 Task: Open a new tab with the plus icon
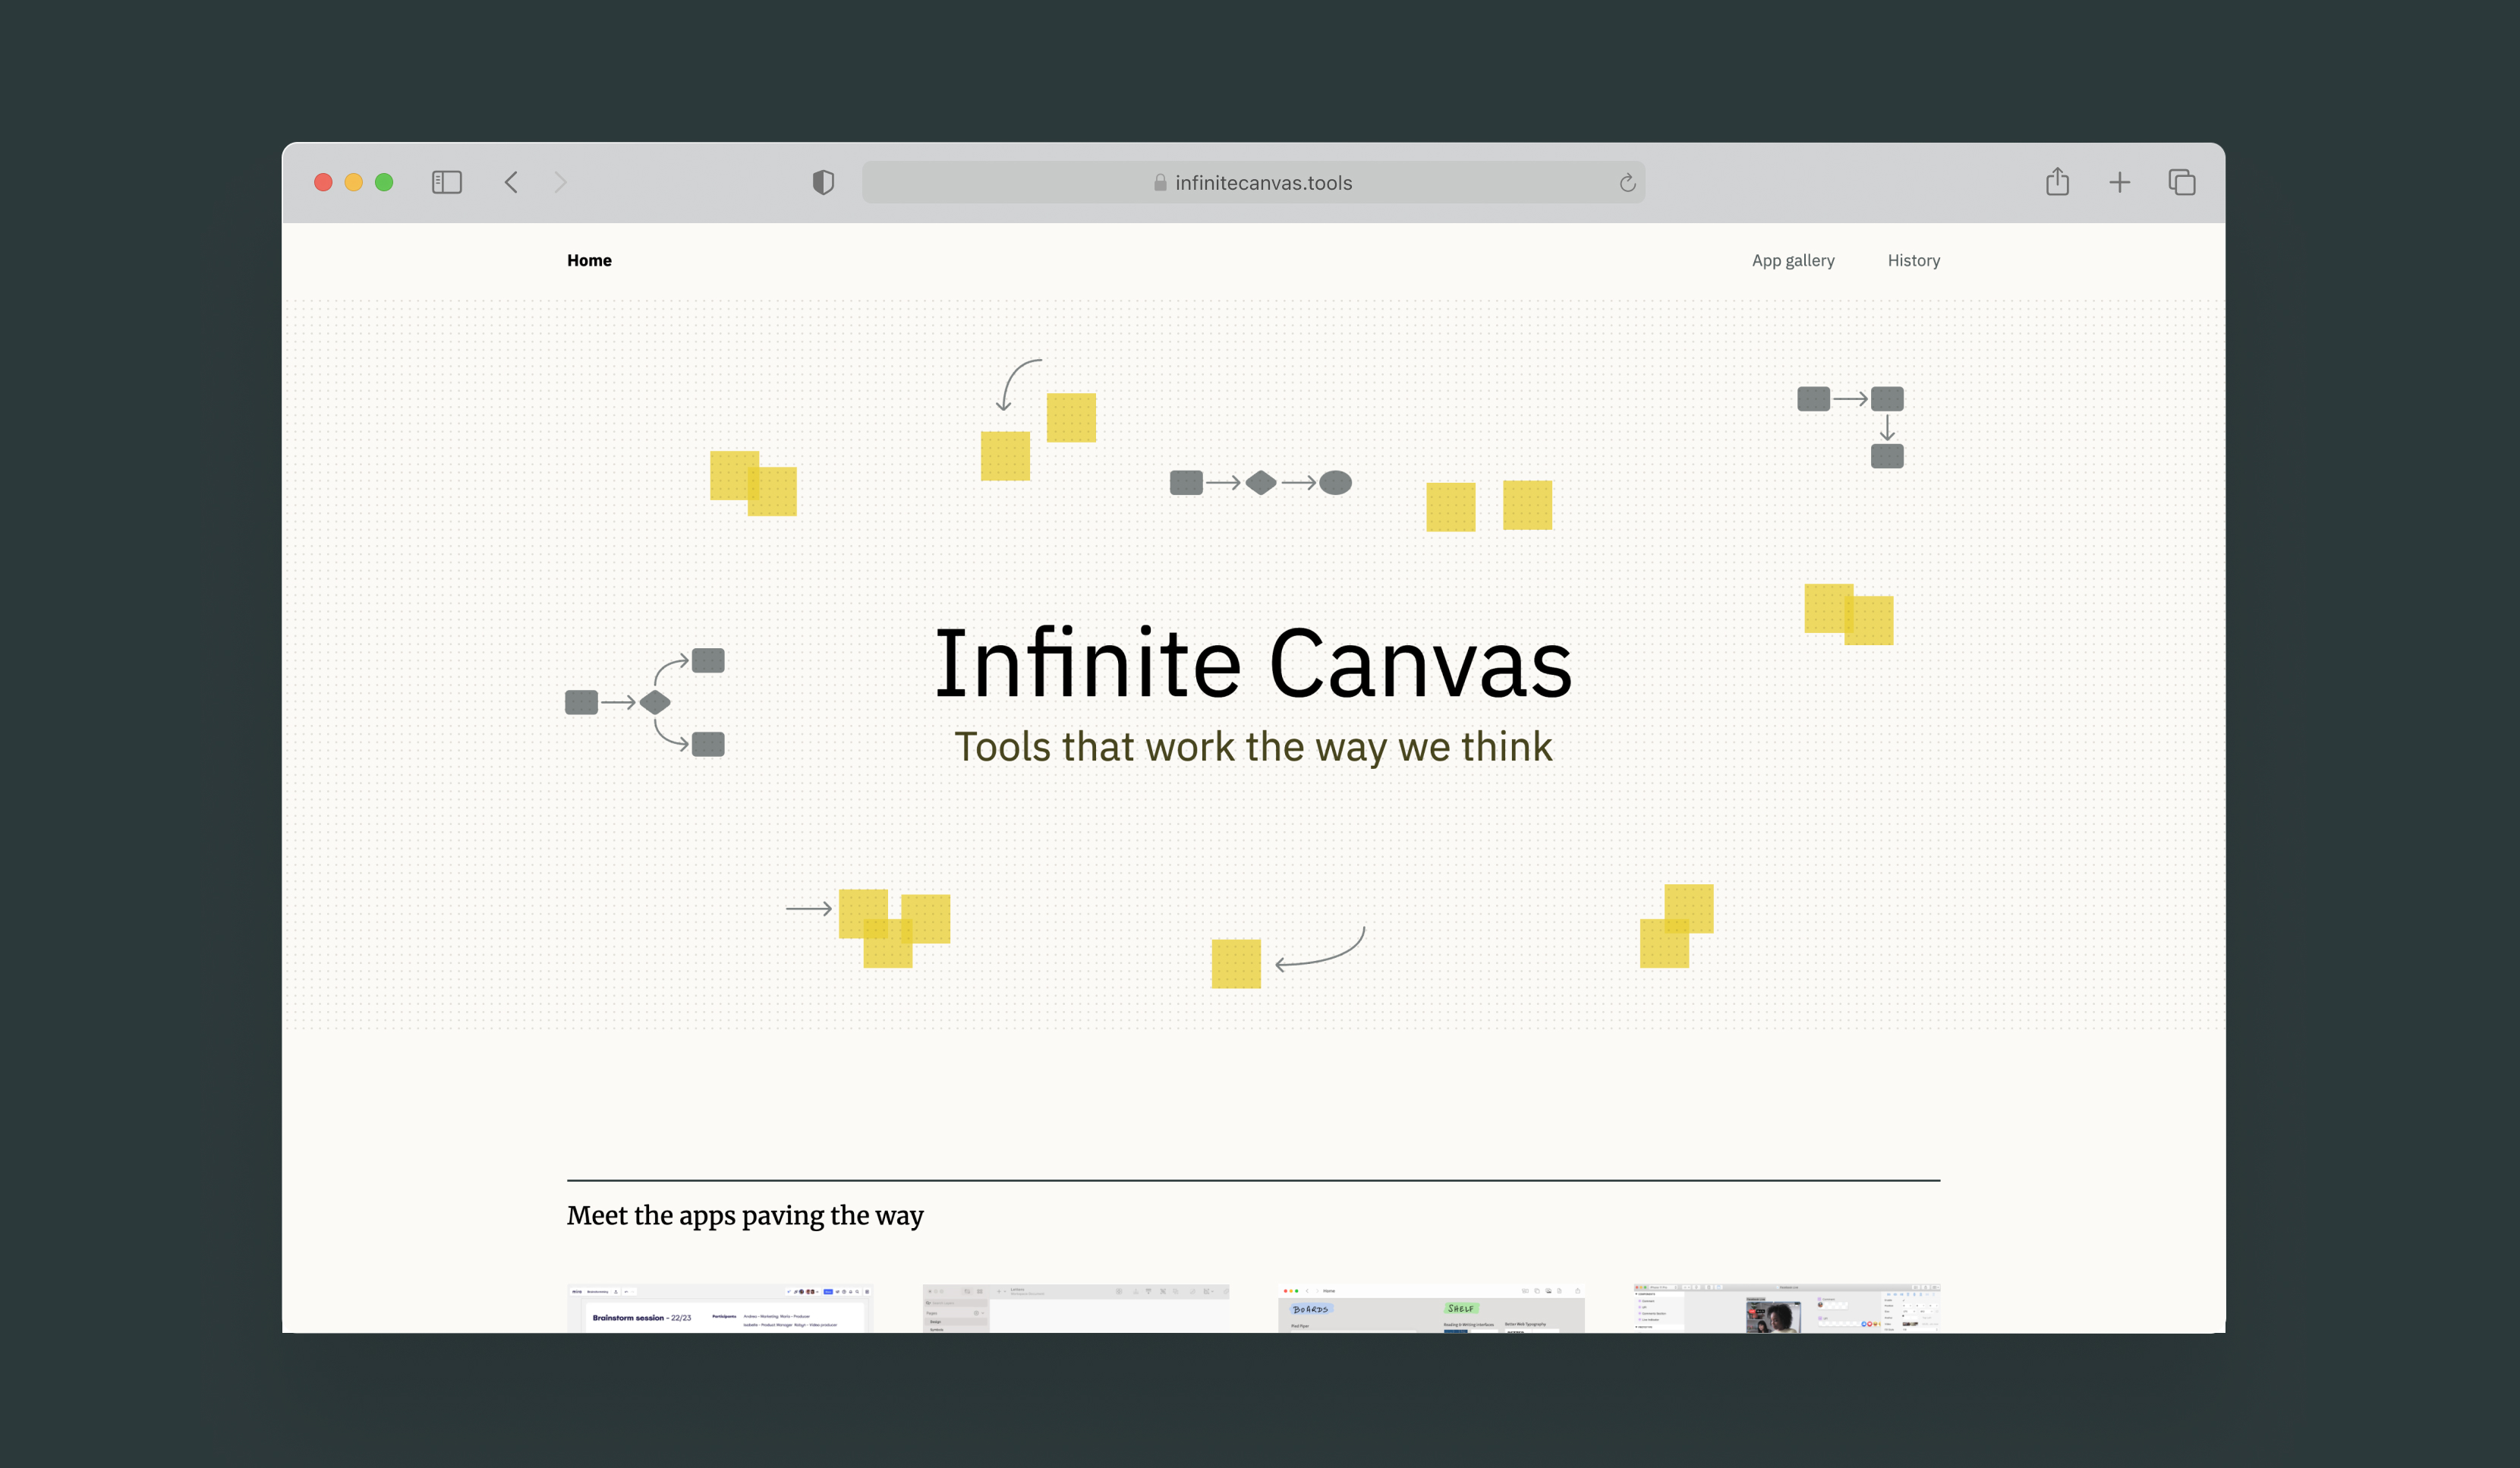[x=2119, y=182]
